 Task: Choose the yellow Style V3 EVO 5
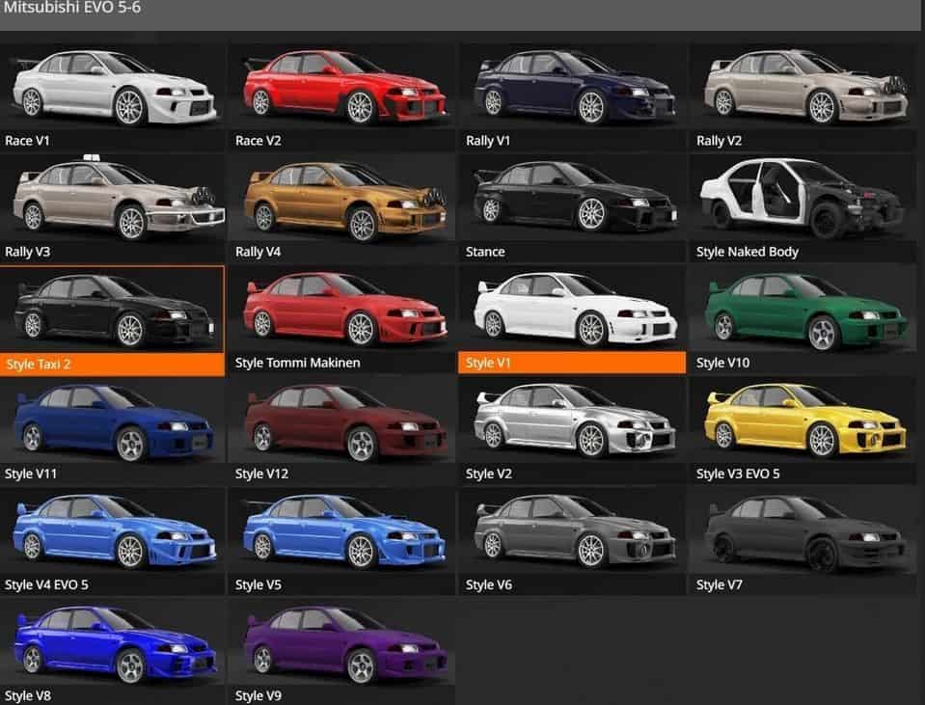point(805,420)
